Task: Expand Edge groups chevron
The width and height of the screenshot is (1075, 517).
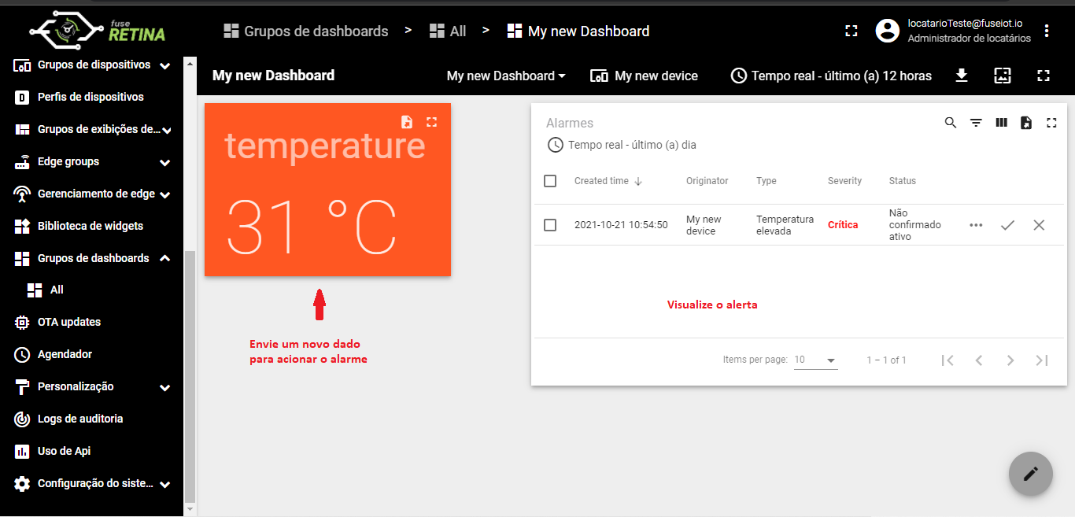Action: pyautogui.click(x=164, y=162)
